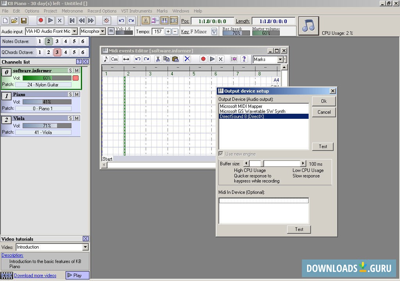This screenshot has height=281, width=400.
Task: Toggle the video panel icon
Action: 174,20
